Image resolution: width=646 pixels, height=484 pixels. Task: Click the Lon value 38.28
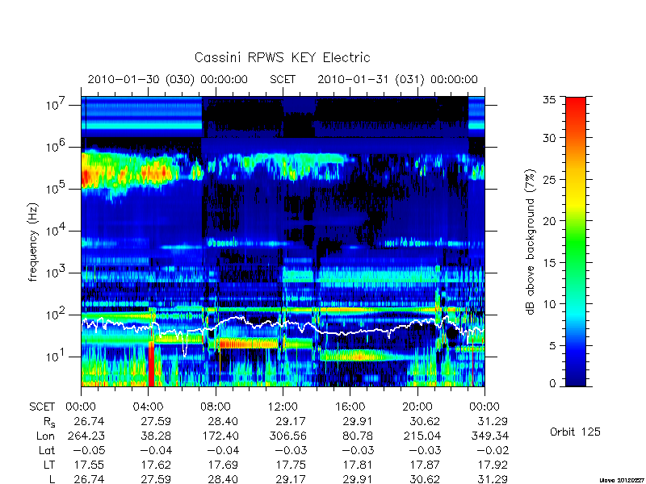(154, 436)
